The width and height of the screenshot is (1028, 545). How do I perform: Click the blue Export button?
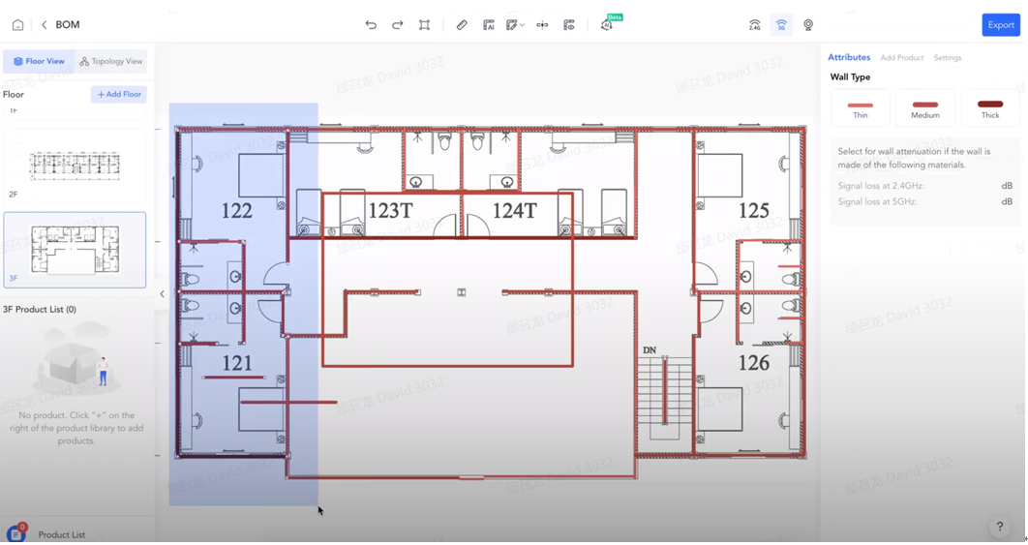(x=1001, y=25)
